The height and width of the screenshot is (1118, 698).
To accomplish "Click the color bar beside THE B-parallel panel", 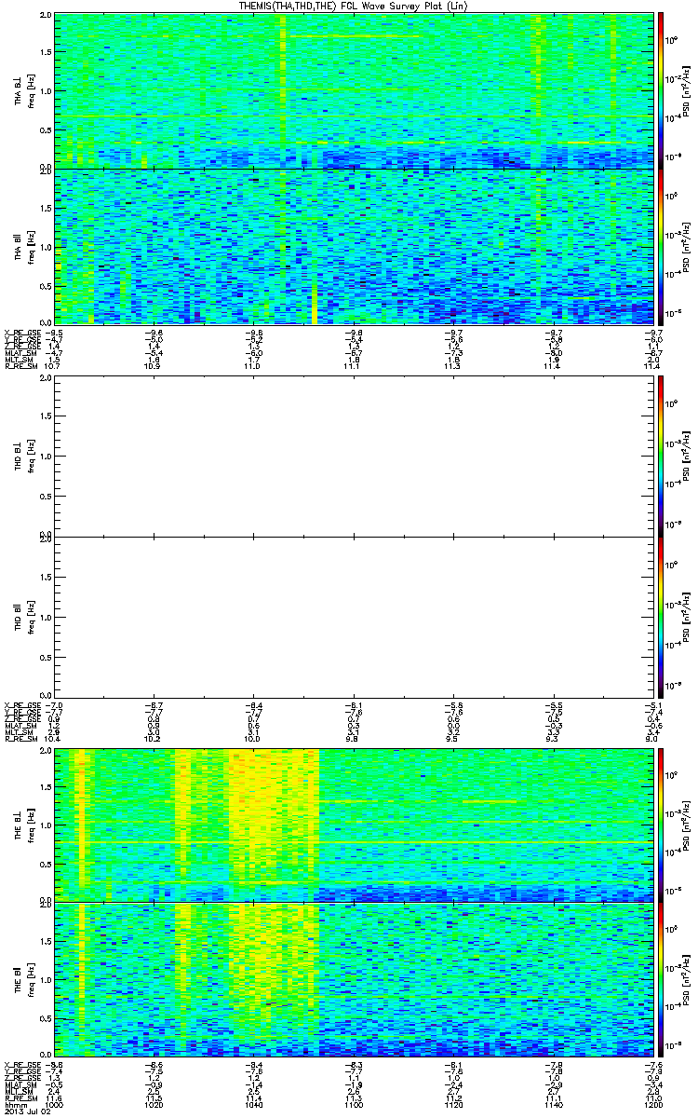I will pos(661,978).
